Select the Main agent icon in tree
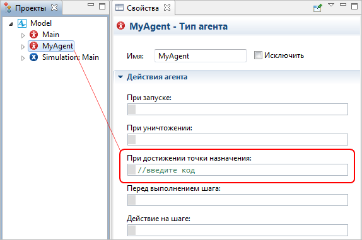The width and height of the screenshot is (362, 240). [33, 35]
